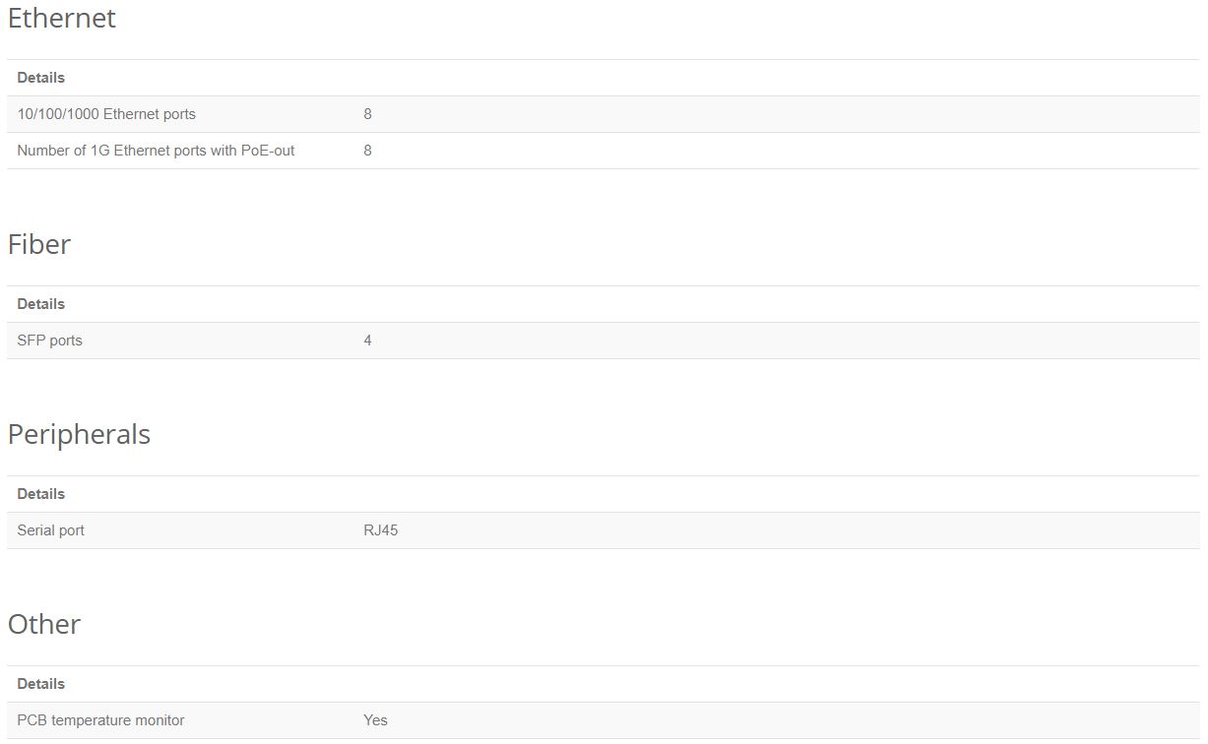Screen dimensions: 1208x744
Task: Click the Details header under Fiber
Action: click(x=41, y=304)
